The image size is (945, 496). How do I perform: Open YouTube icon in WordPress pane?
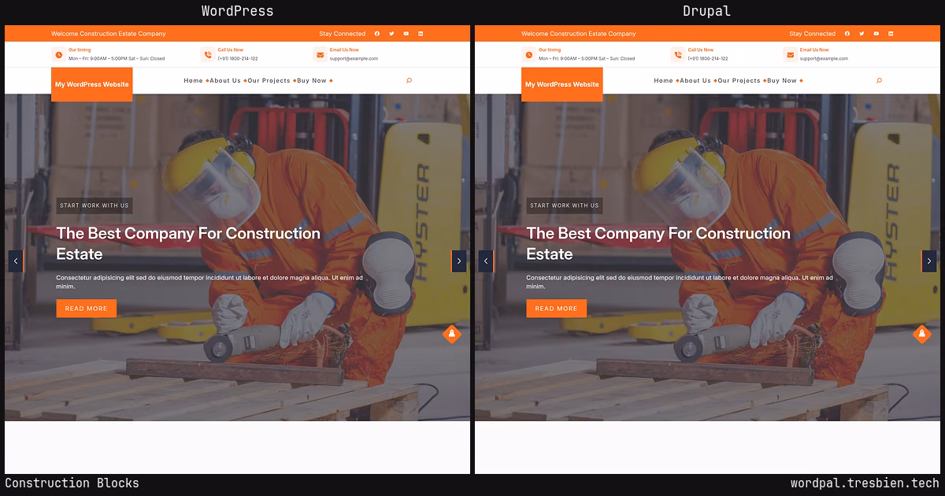click(x=406, y=34)
